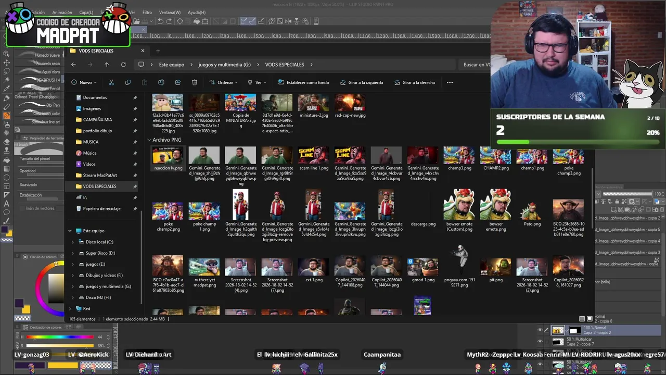The height and width of the screenshot is (375, 666).
Task: Switch to details view icon in Explorer status bar
Action: click(x=582, y=319)
